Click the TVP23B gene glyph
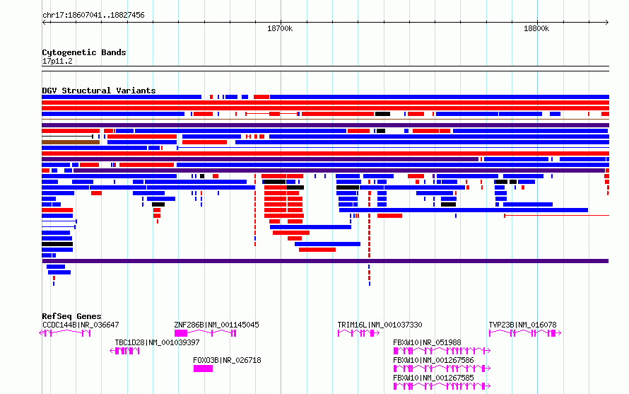This screenshot has width=629, height=394. [x=524, y=333]
